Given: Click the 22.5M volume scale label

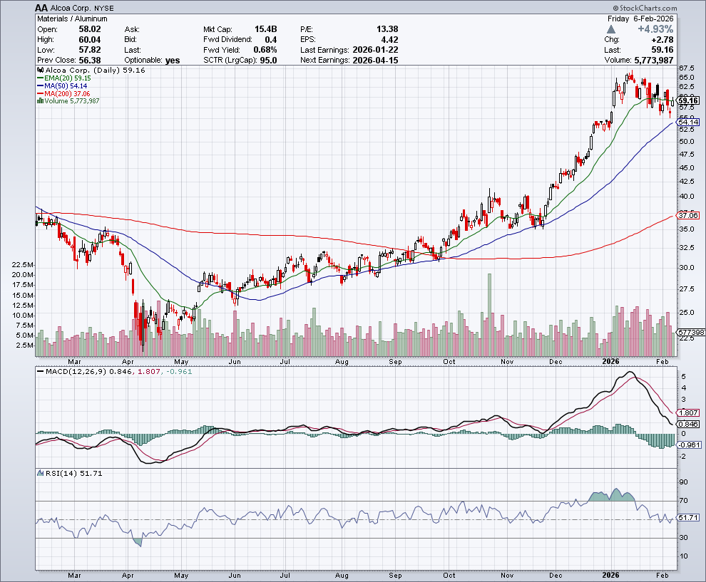Looking at the screenshot, I should coord(22,264).
